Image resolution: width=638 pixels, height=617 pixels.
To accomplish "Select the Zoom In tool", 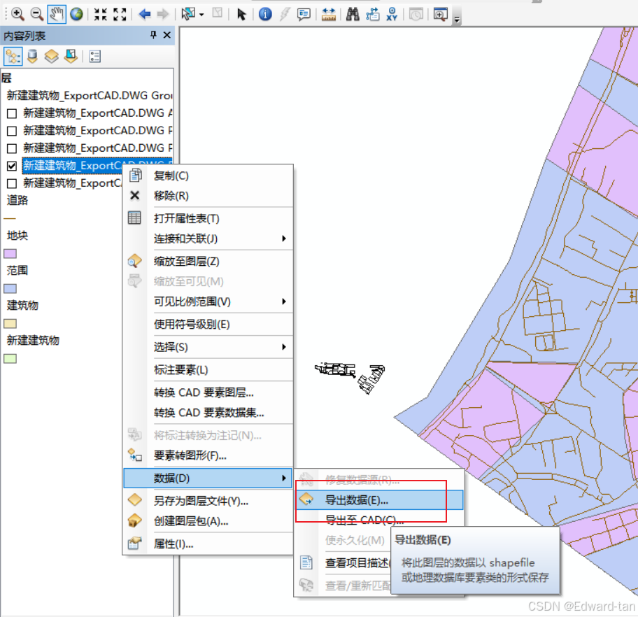I will point(17,15).
